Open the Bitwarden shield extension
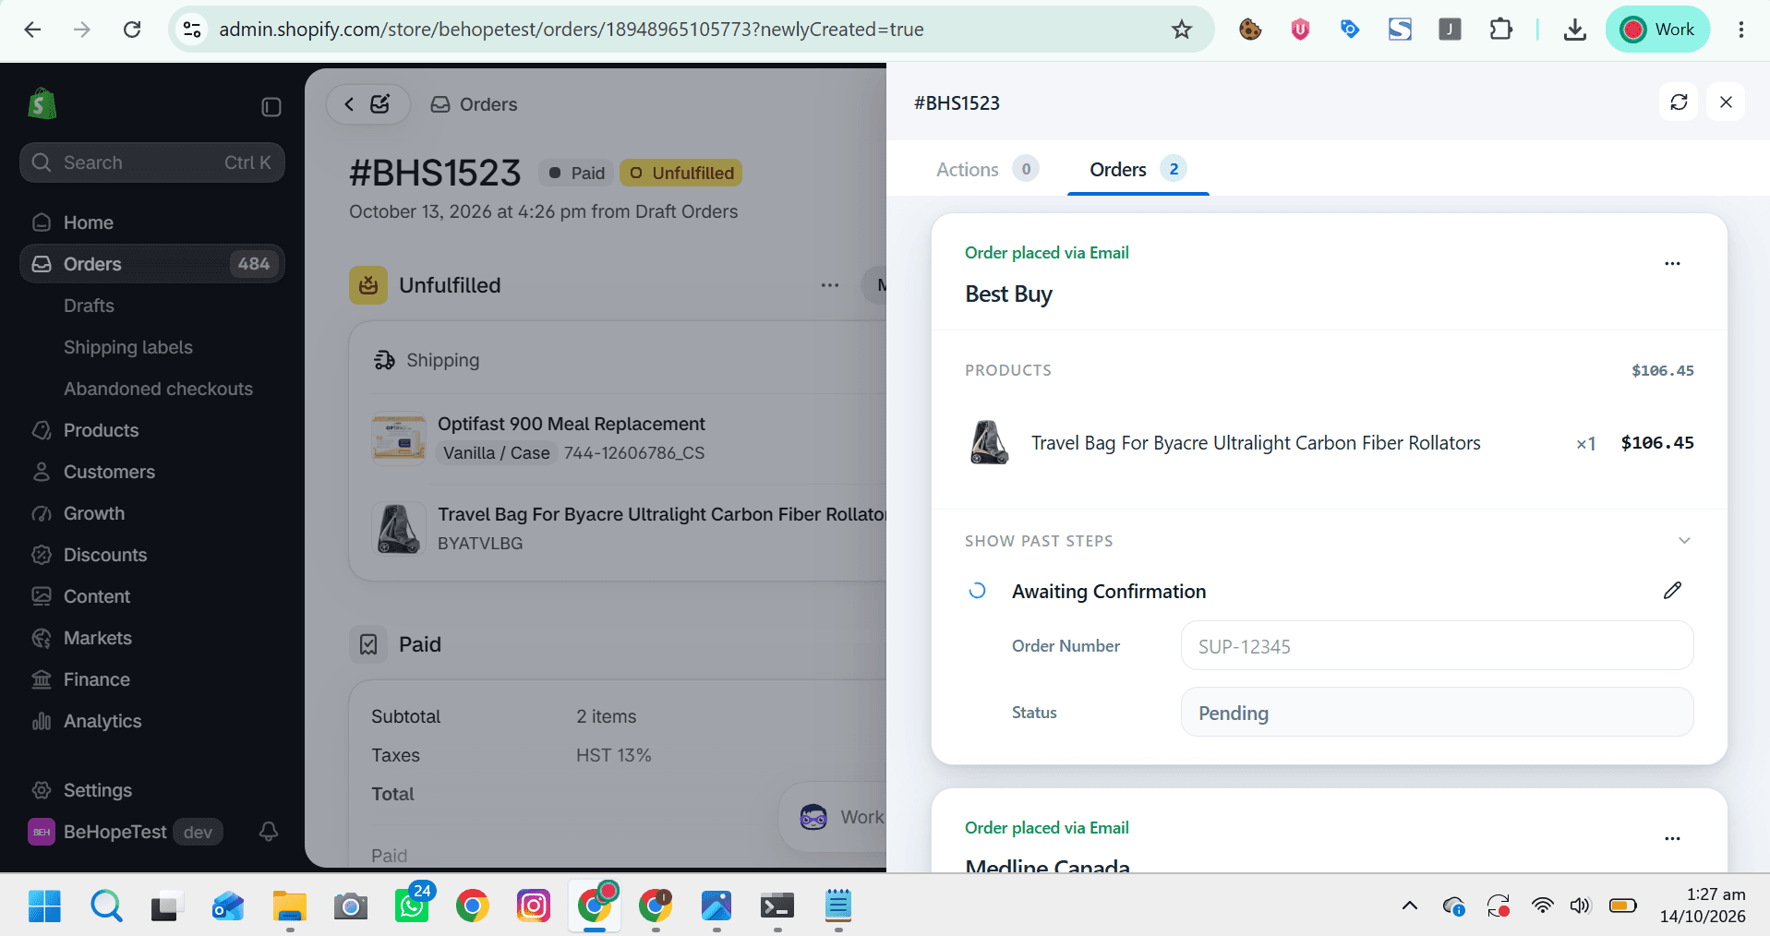The height and width of the screenshot is (936, 1770). tap(1300, 30)
